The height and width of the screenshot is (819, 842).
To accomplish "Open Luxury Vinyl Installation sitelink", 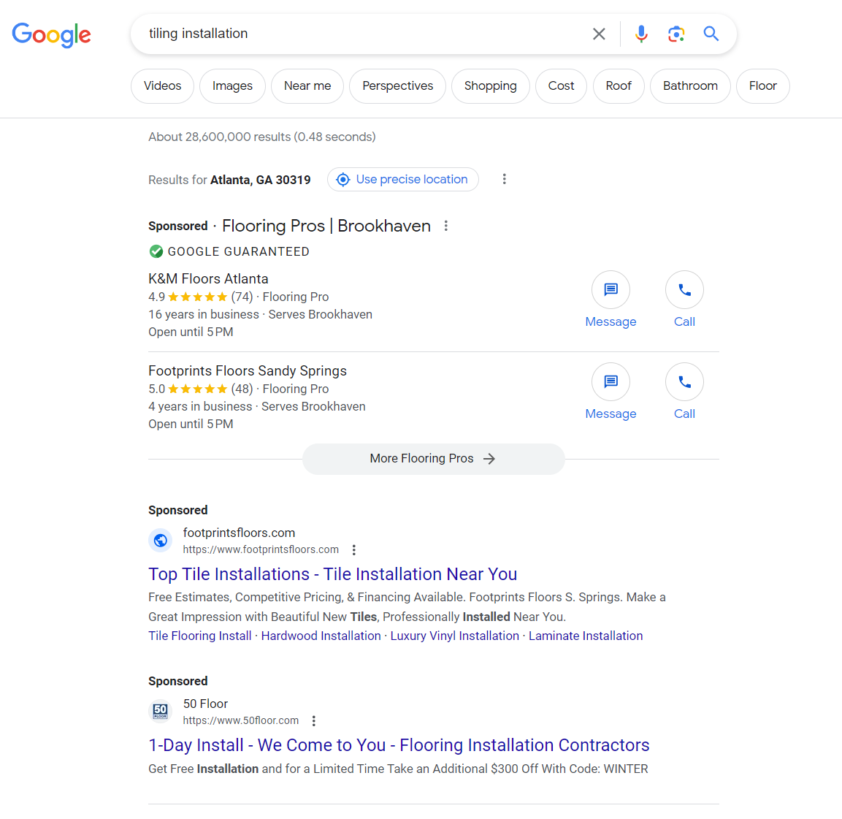I will click(x=454, y=636).
